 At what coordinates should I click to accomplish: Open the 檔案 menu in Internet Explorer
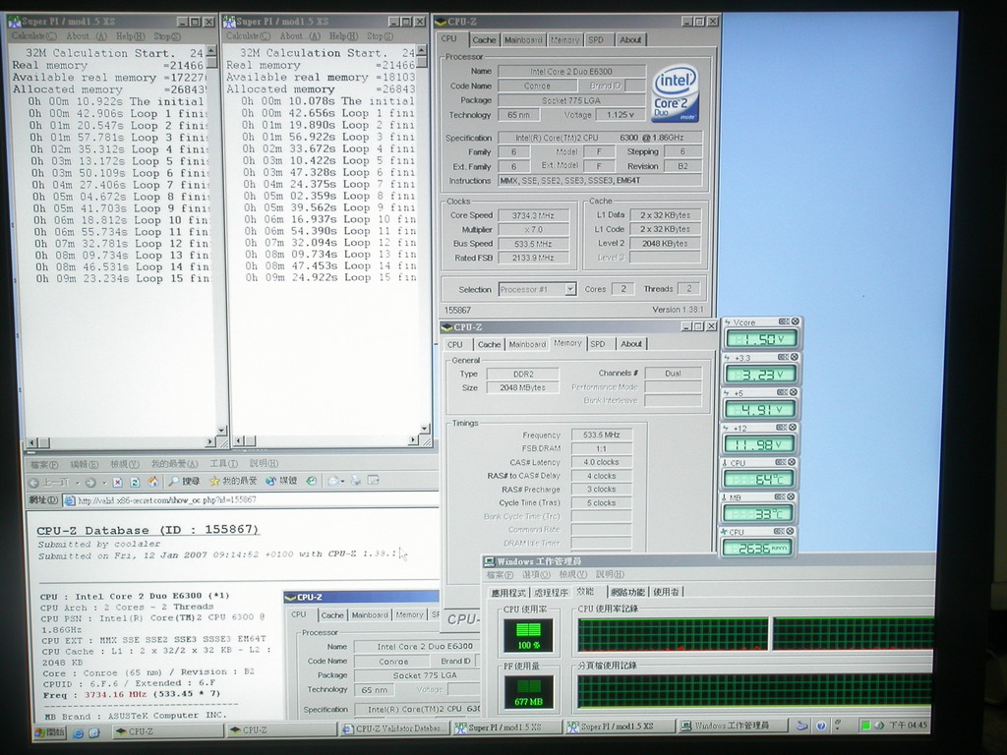pyautogui.click(x=44, y=465)
